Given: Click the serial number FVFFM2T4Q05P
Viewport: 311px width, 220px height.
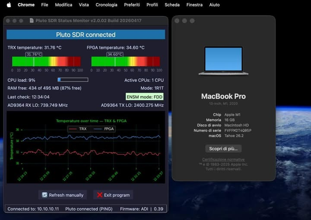Looking at the screenshot, I should [238, 131].
